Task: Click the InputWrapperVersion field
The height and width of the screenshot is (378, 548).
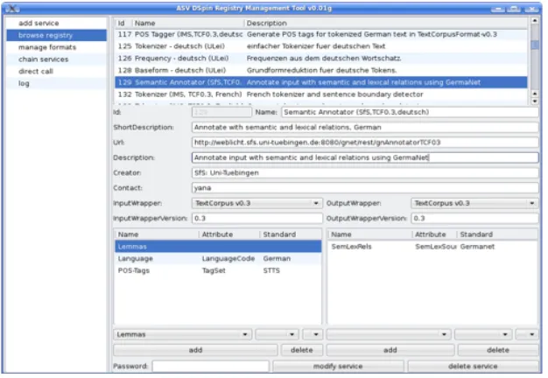Action: pyautogui.click(x=256, y=219)
